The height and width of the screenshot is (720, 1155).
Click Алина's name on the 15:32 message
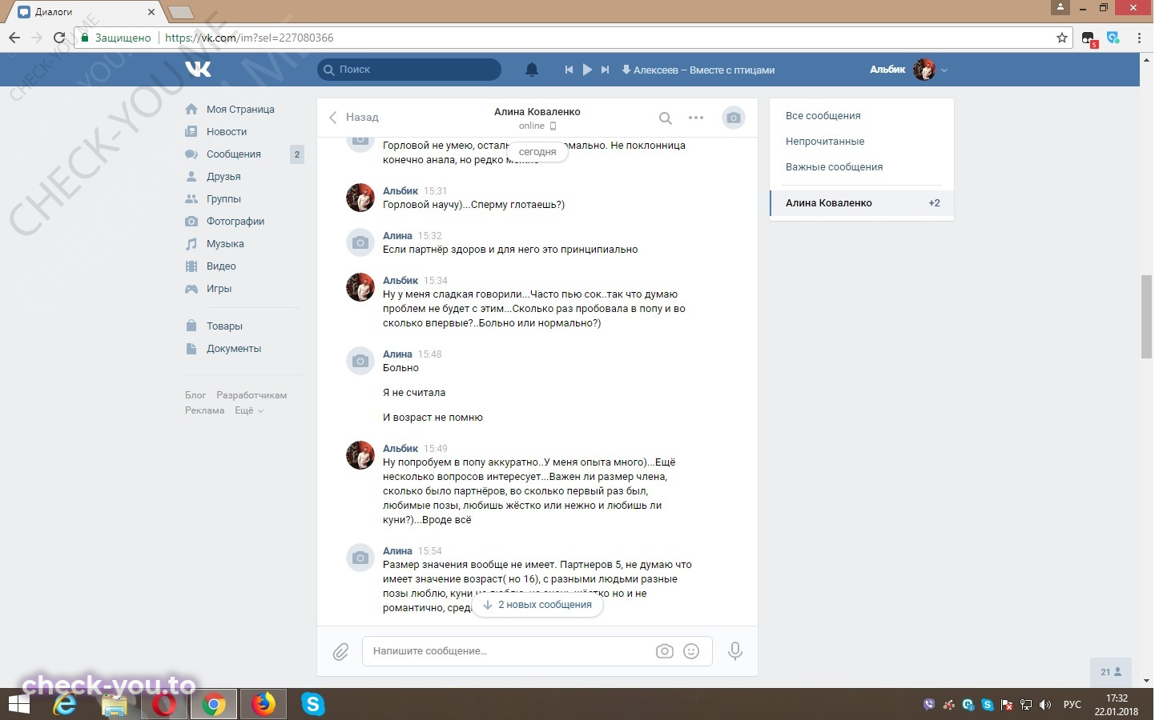pos(397,236)
